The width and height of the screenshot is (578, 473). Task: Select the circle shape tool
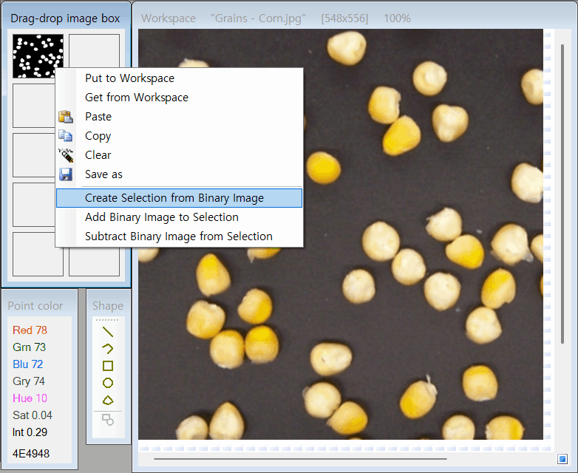pyautogui.click(x=108, y=383)
